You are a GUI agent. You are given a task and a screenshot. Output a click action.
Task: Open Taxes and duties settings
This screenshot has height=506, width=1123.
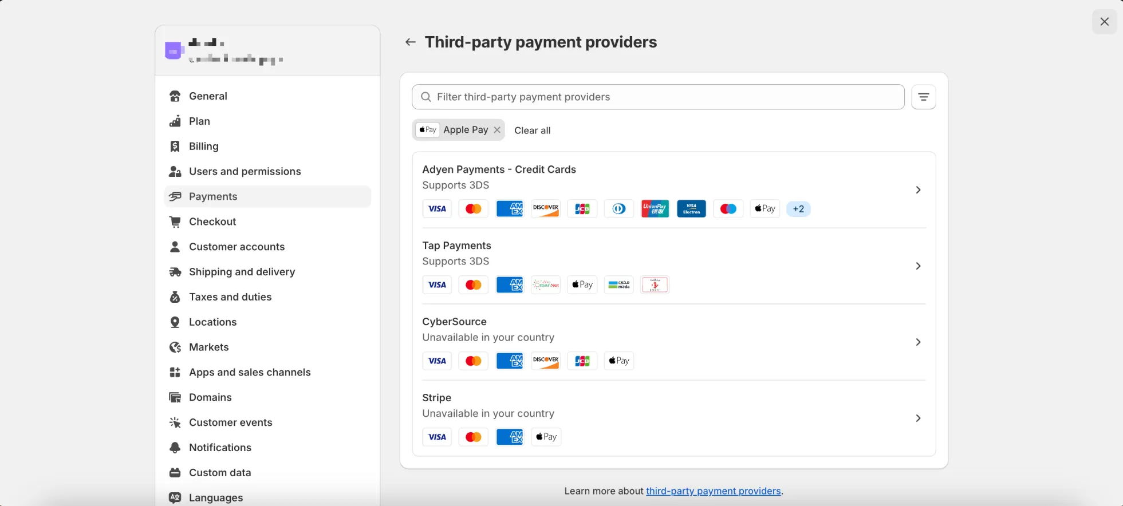pos(267,297)
